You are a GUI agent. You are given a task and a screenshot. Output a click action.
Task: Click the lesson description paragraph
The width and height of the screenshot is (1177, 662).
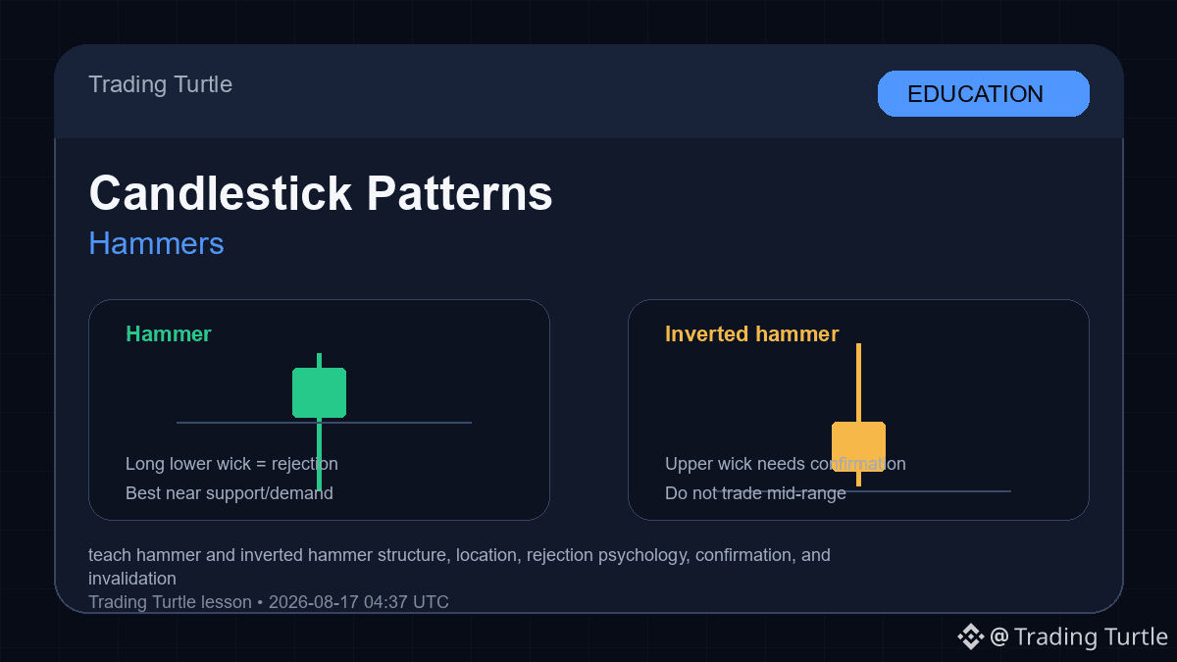coord(459,567)
